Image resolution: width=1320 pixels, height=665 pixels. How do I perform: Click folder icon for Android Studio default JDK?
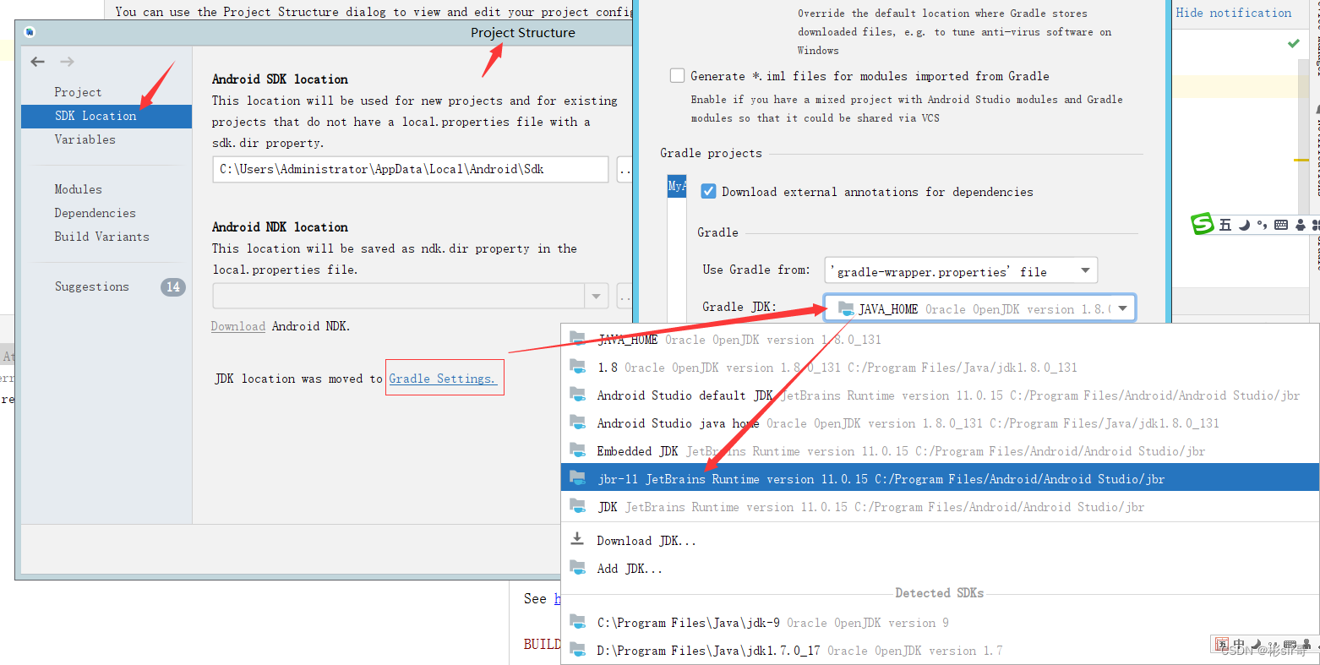coord(578,394)
